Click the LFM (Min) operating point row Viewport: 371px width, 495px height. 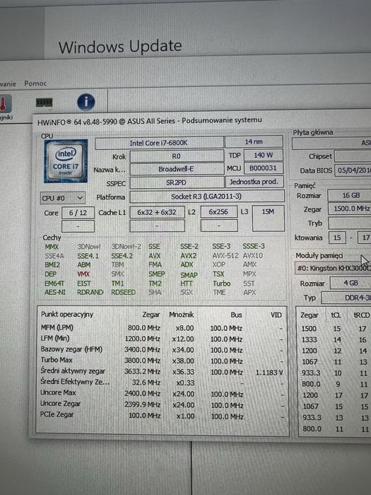click(x=162, y=339)
